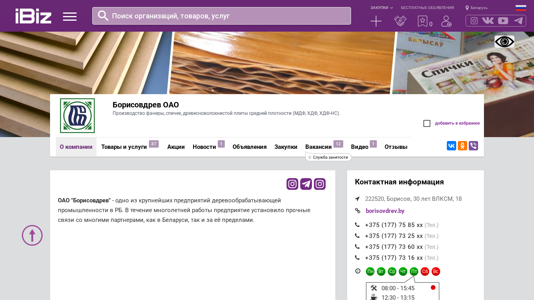Open the handshake partnership icon
The height and width of the screenshot is (300, 534).
click(400, 21)
